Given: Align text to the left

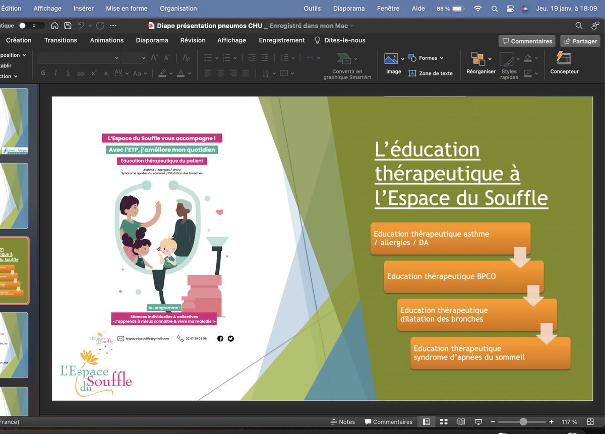Looking at the screenshot, I should click(208, 74).
